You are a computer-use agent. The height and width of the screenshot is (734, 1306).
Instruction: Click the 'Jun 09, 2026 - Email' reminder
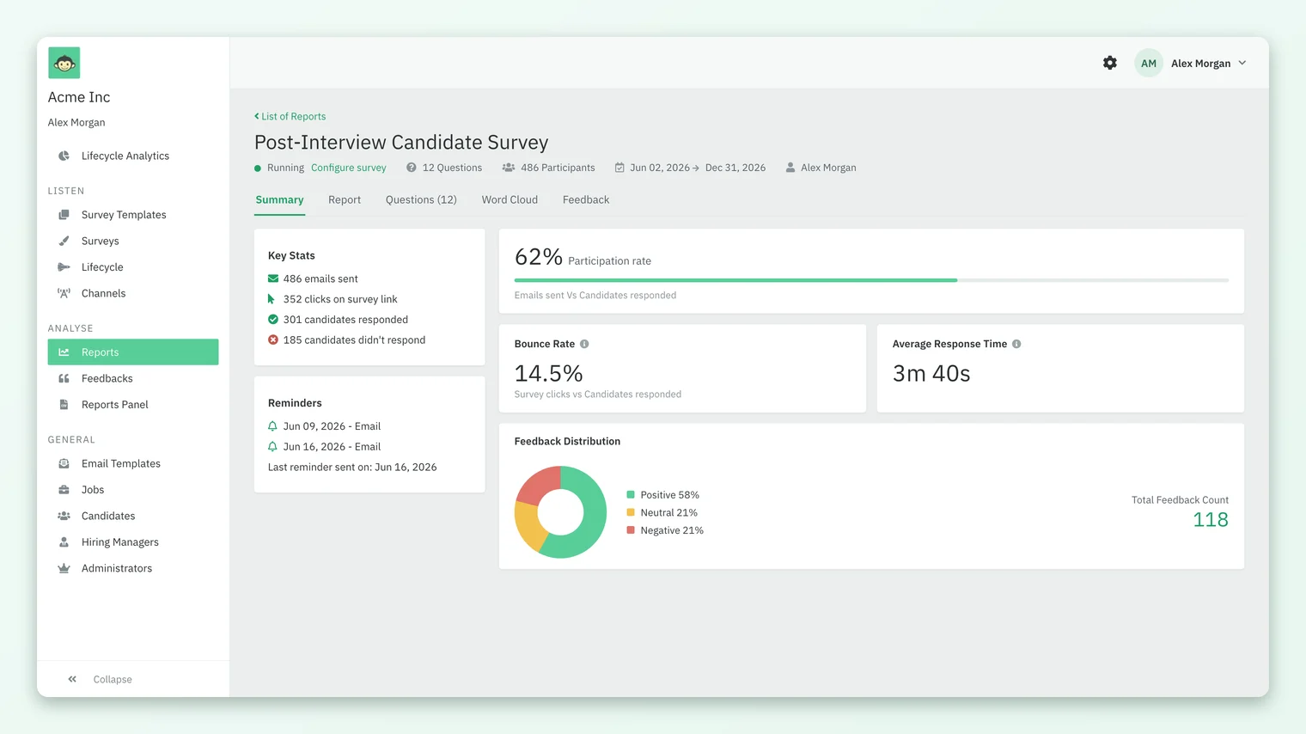[x=324, y=426]
